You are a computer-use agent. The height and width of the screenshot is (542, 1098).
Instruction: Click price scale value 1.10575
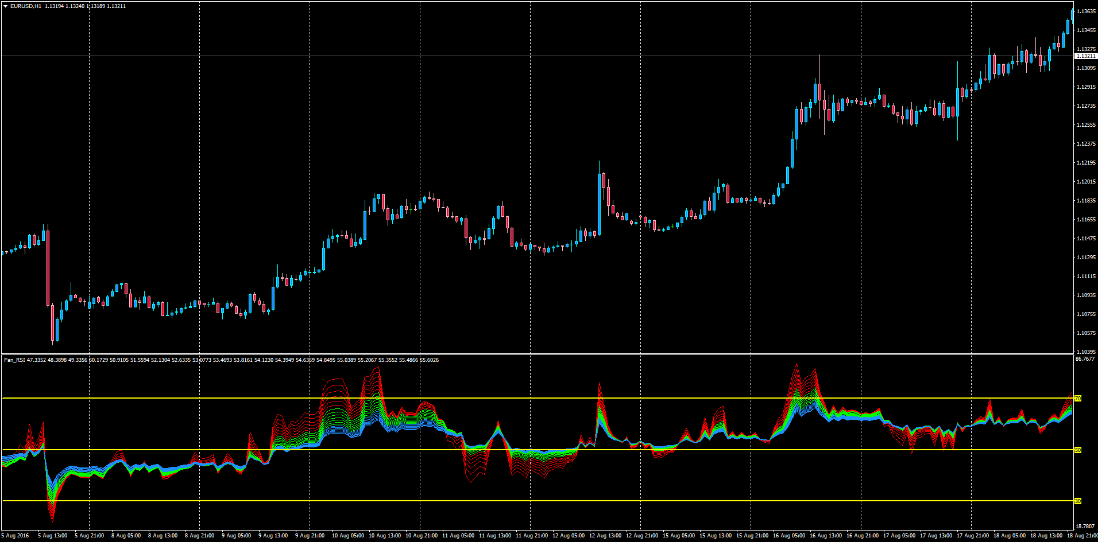(x=1086, y=333)
